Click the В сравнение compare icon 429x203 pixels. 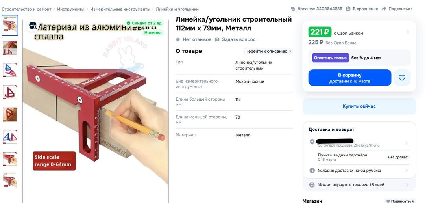pos(348,9)
